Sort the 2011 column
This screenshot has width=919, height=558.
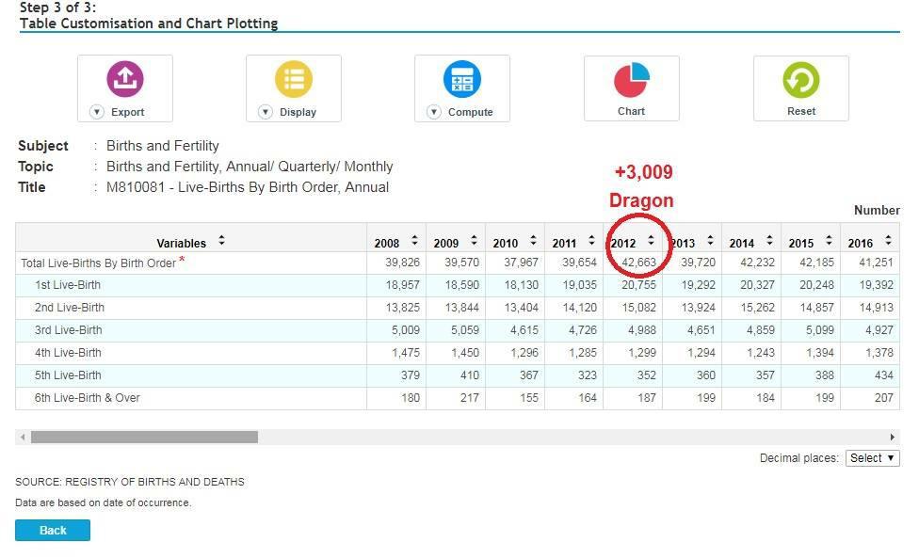tap(591, 240)
